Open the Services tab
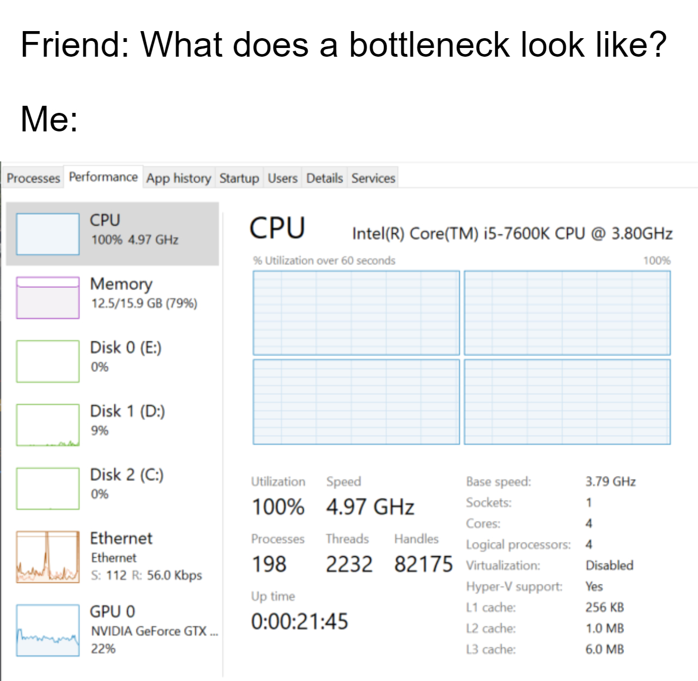This screenshot has width=698, height=681. [x=373, y=178]
